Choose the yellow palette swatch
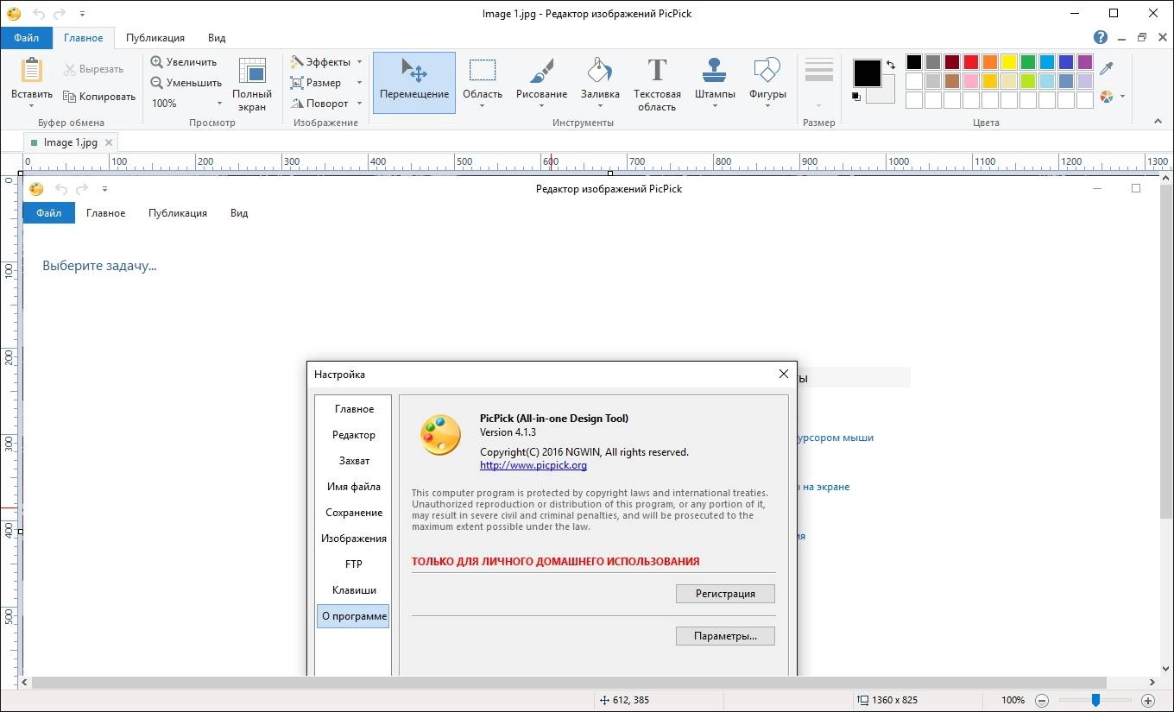Screen dimensions: 1174x712 click(1009, 62)
